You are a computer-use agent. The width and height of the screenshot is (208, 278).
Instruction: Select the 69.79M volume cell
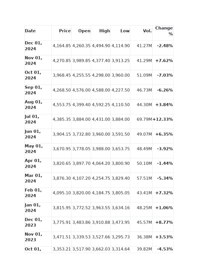coord(144,119)
